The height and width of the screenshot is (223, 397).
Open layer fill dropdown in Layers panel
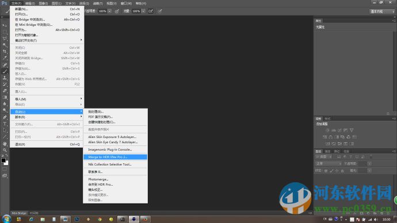(x=369, y=171)
